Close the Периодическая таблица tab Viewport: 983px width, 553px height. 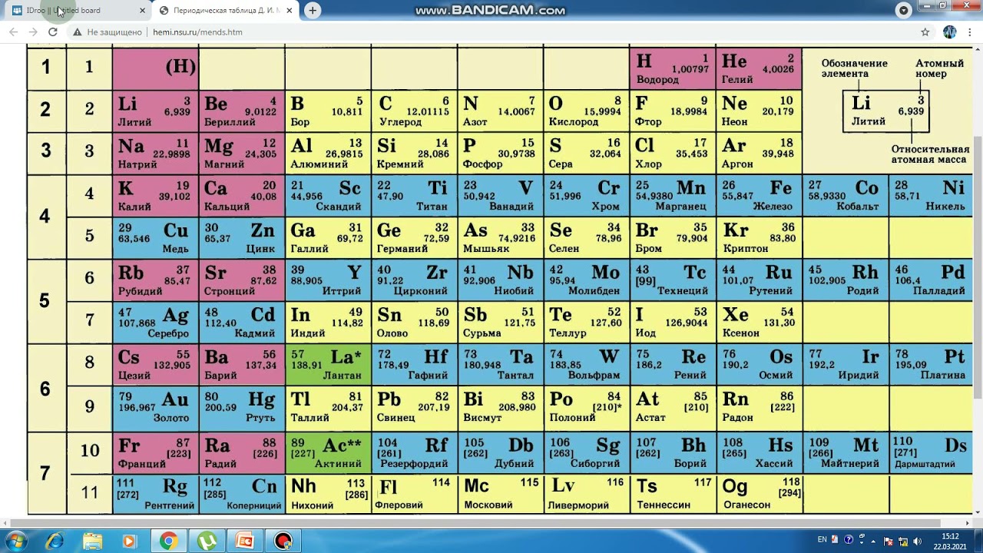(289, 11)
